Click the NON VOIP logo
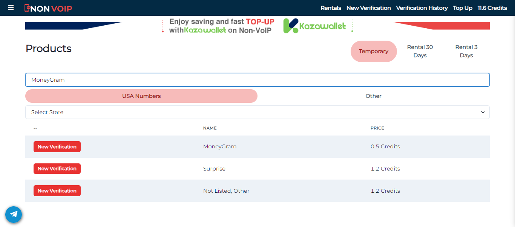 pos(48,8)
